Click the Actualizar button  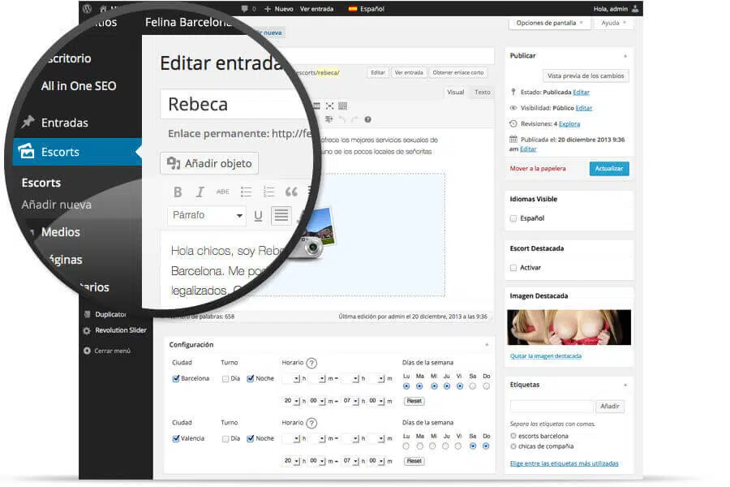[x=609, y=169]
